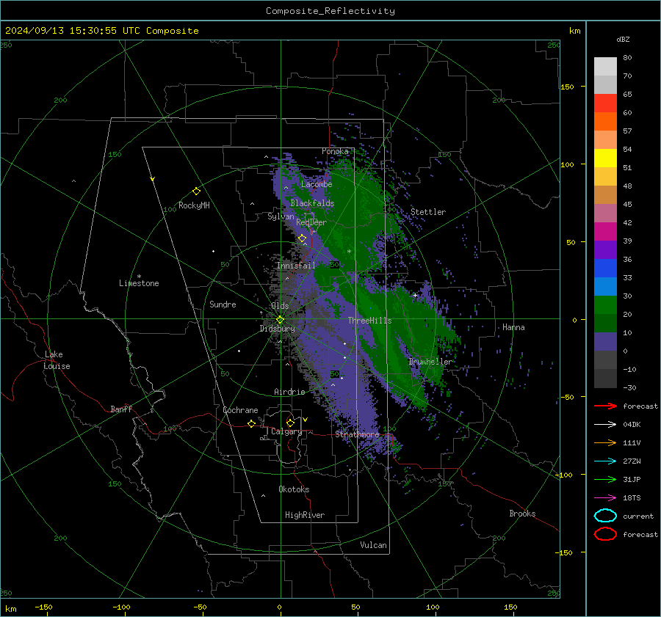Screen dimensions: 661x617
Task: Click the green 31JP arrow icon
Action: coord(605,479)
